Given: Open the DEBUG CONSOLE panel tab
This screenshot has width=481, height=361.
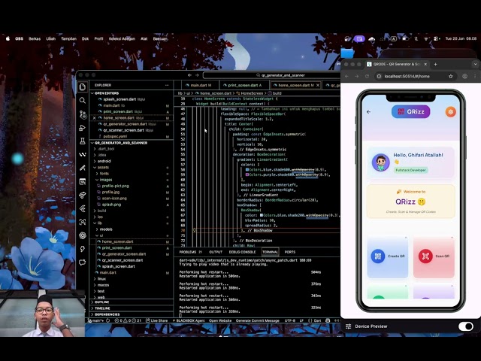Looking at the screenshot, I should [x=241, y=252].
